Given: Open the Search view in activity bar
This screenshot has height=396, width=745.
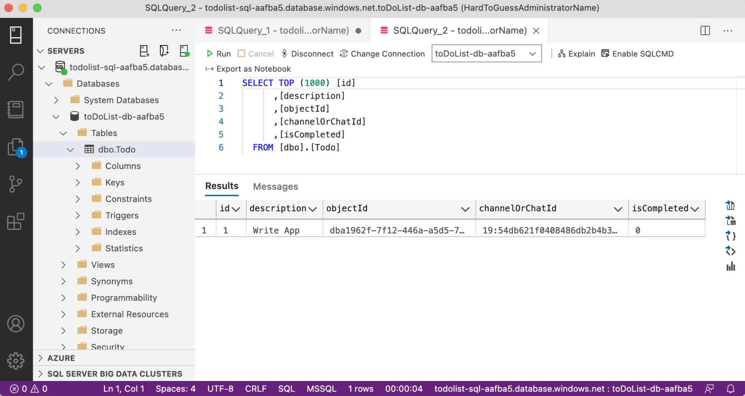Looking at the screenshot, I should coord(16,72).
